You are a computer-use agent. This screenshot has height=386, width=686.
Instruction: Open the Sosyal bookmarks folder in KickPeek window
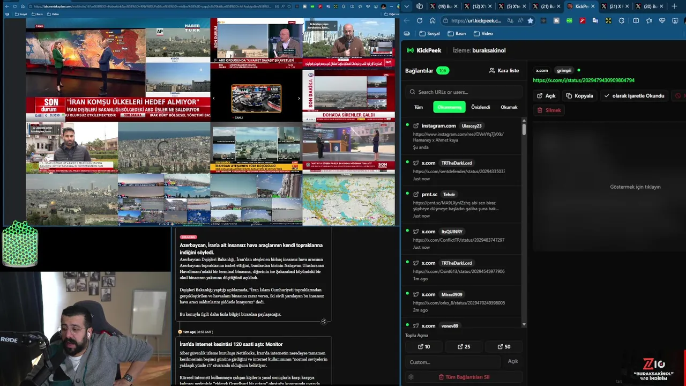click(430, 33)
